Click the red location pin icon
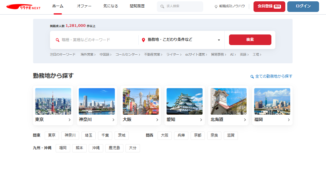The height and width of the screenshot is (169, 326). point(143,40)
